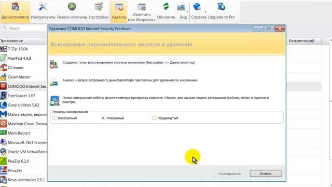Click Revo Uninstaller 2.0.1 name text
Image resolution: width=332 pixels, height=187 pixels.
pos(26,180)
